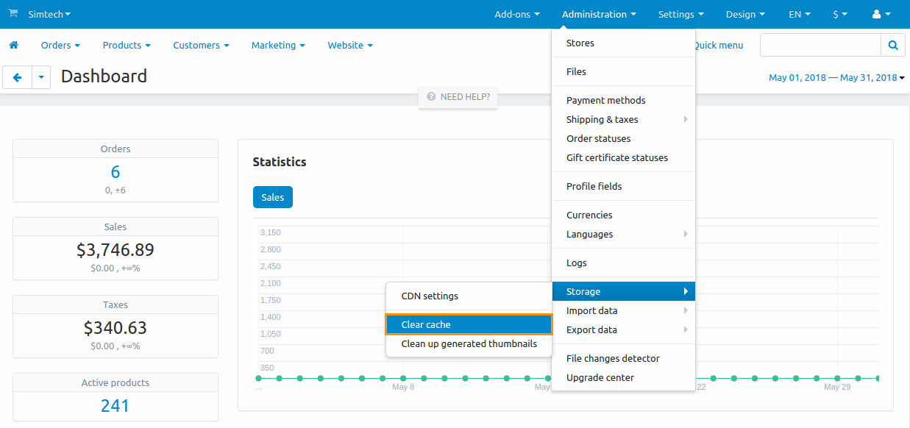The image size is (910, 428).
Task: Click the search magnifier icon
Action: coord(892,46)
